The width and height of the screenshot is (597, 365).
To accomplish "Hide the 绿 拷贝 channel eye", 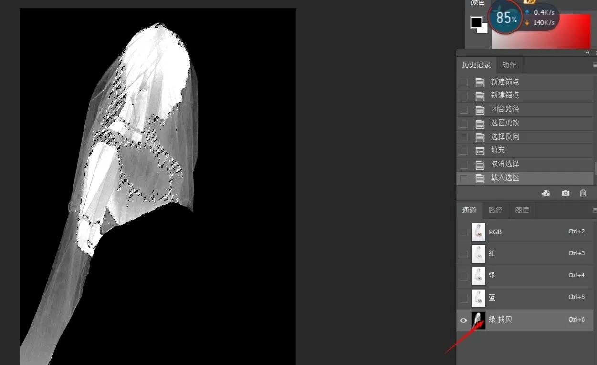I will pos(463,320).
